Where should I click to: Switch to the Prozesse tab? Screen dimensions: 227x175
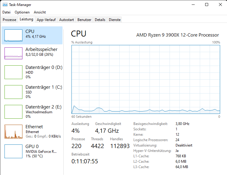coord(9,20)
